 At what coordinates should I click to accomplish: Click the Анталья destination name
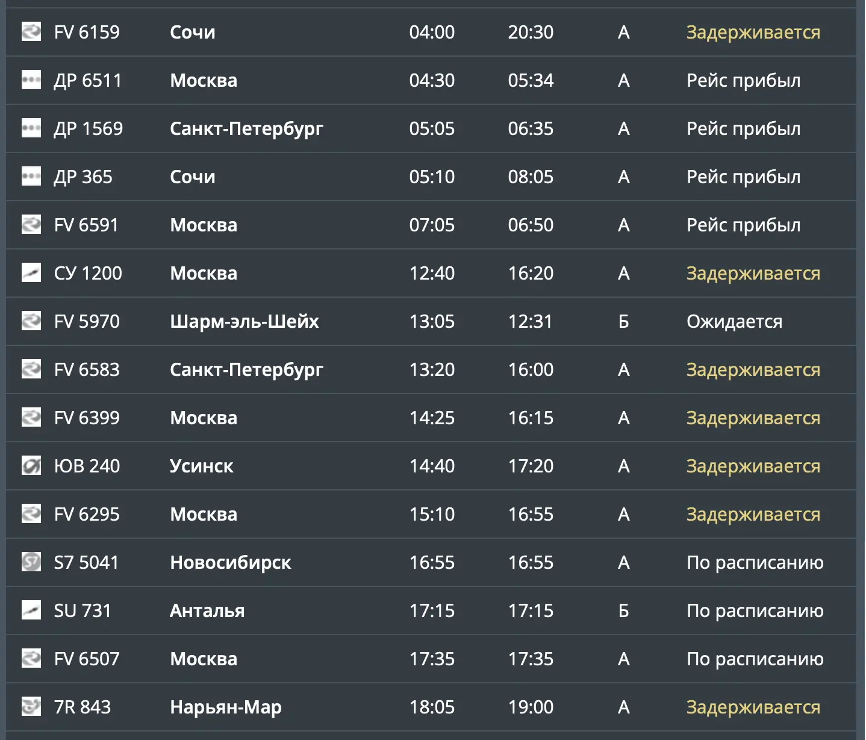tap(207, 610)
